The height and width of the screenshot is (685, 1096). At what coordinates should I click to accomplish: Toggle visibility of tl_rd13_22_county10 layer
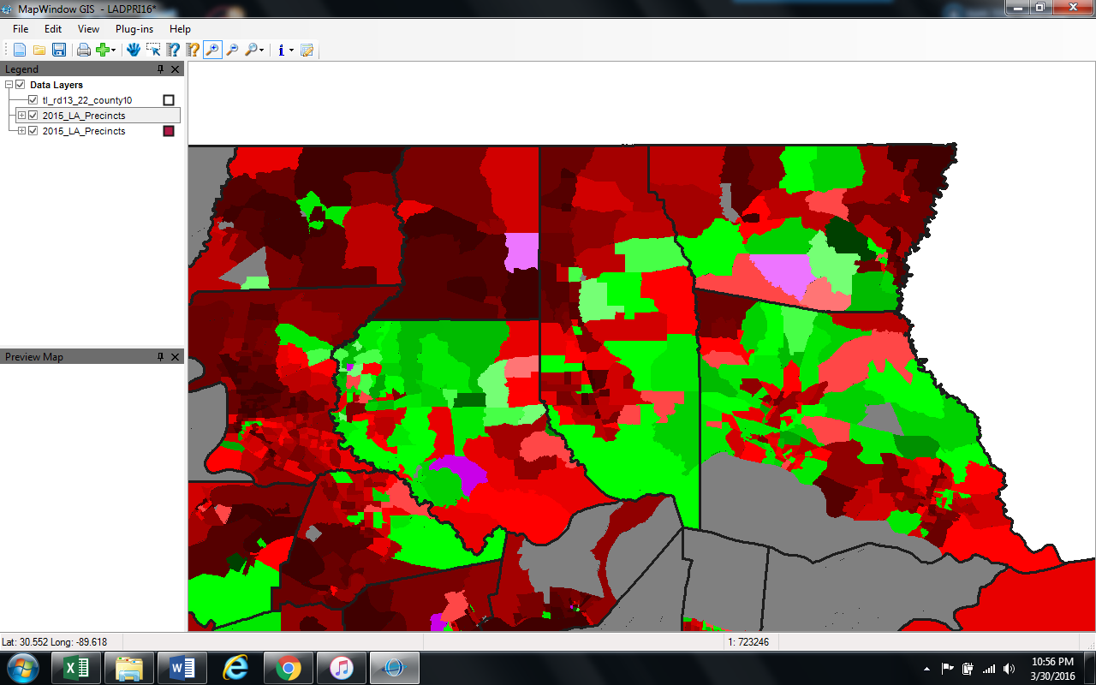pos(33,100)
